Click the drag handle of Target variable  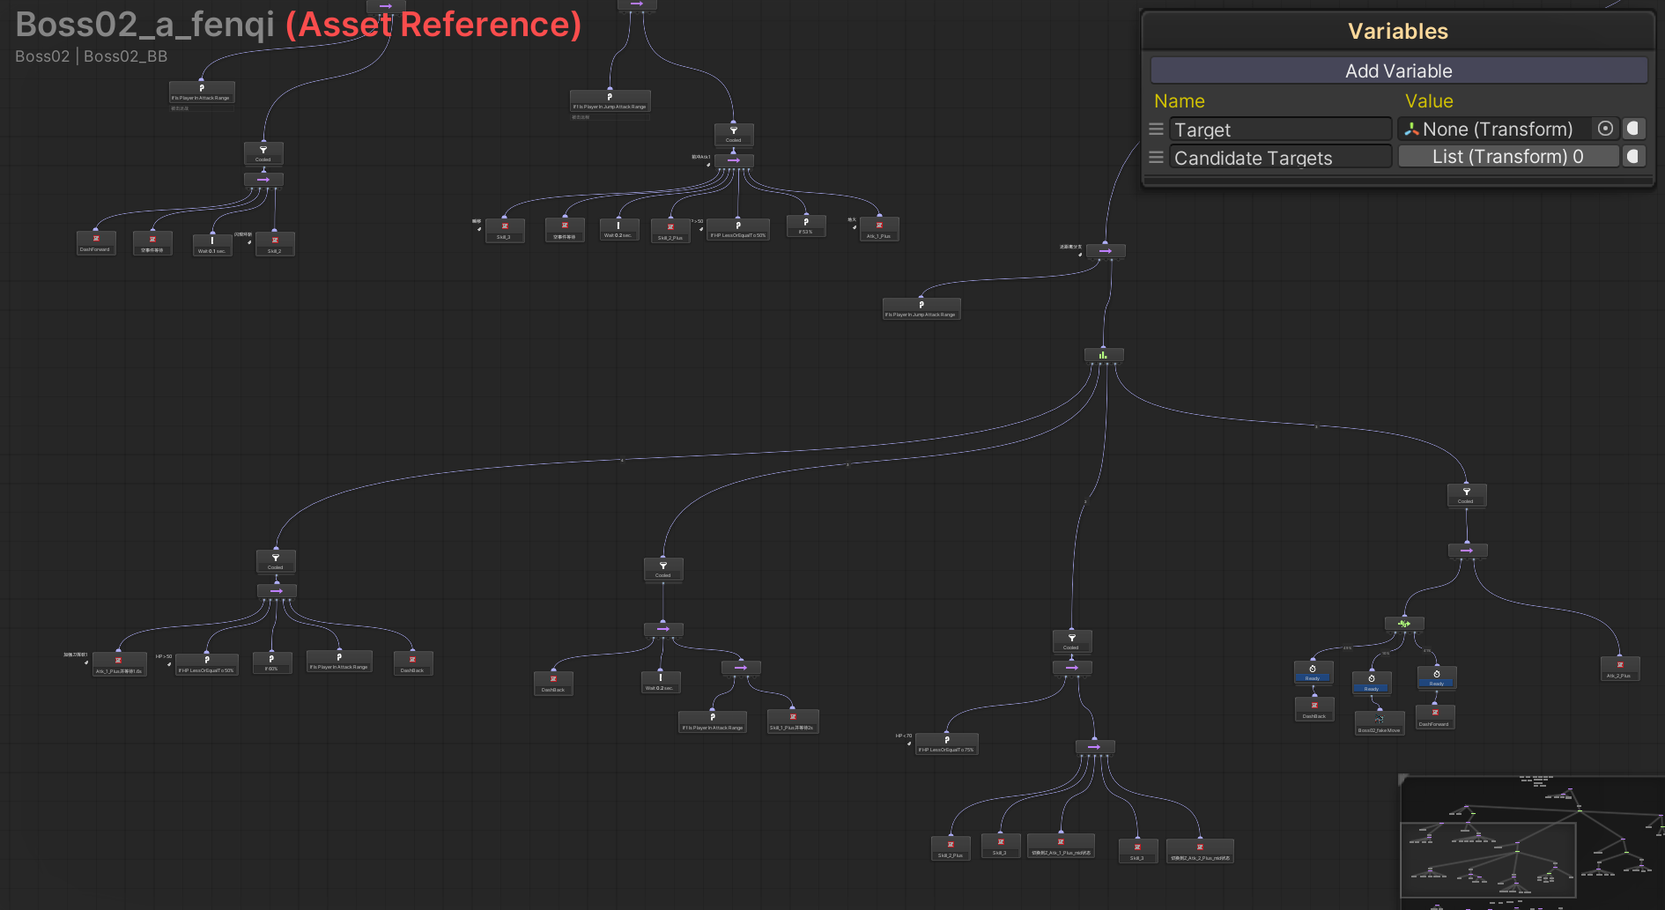[x=1156, y=129]
